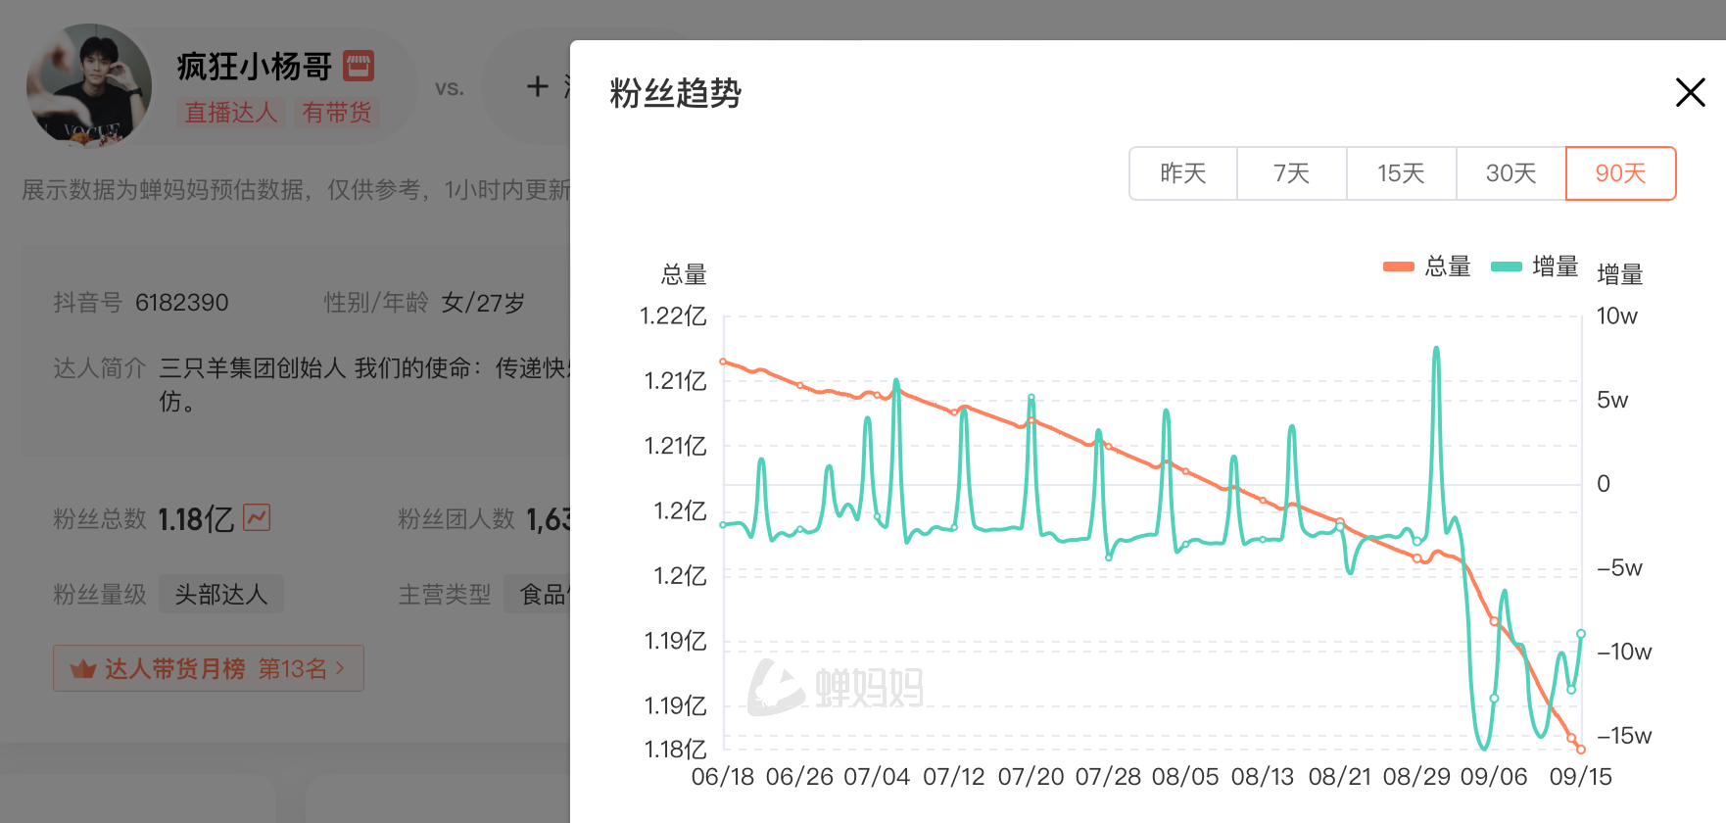
Task: Expand the chevron after 第13名
Action: (x=340, y=668)
